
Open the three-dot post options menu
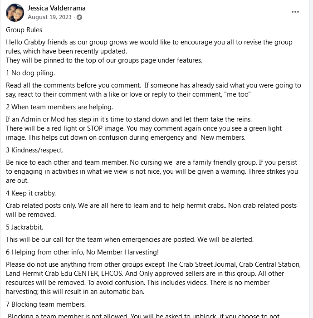tap(295, 12)
